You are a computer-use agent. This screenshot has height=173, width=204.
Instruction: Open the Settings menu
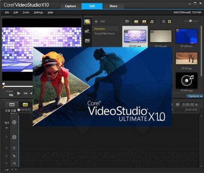click(38, 12)
